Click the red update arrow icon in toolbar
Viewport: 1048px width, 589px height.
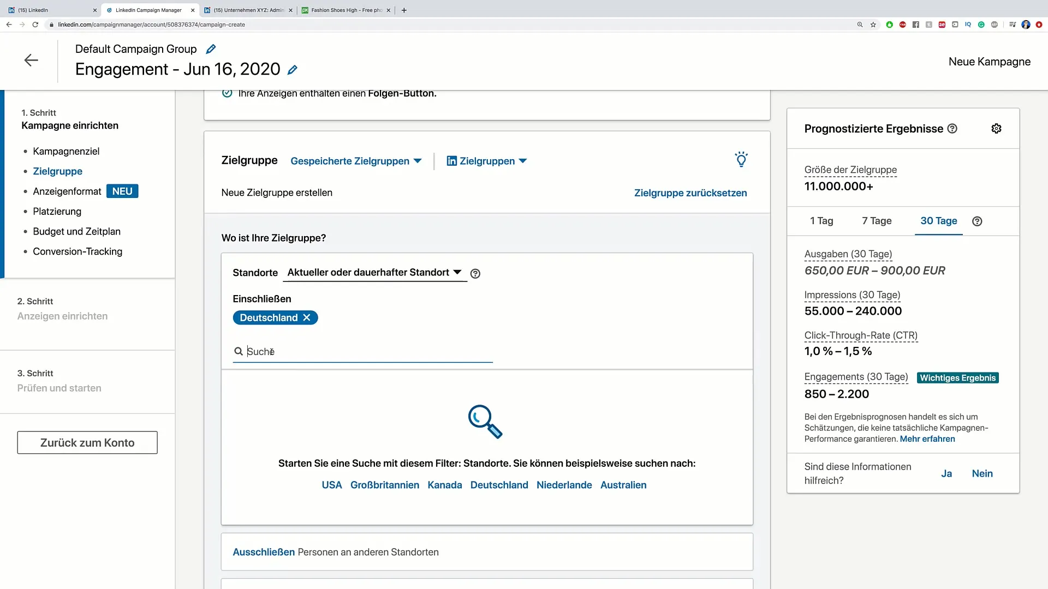(1039, 25)
